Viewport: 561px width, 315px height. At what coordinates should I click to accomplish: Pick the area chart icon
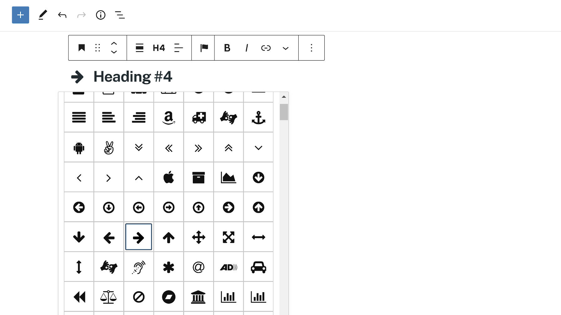tap(228, 177)
